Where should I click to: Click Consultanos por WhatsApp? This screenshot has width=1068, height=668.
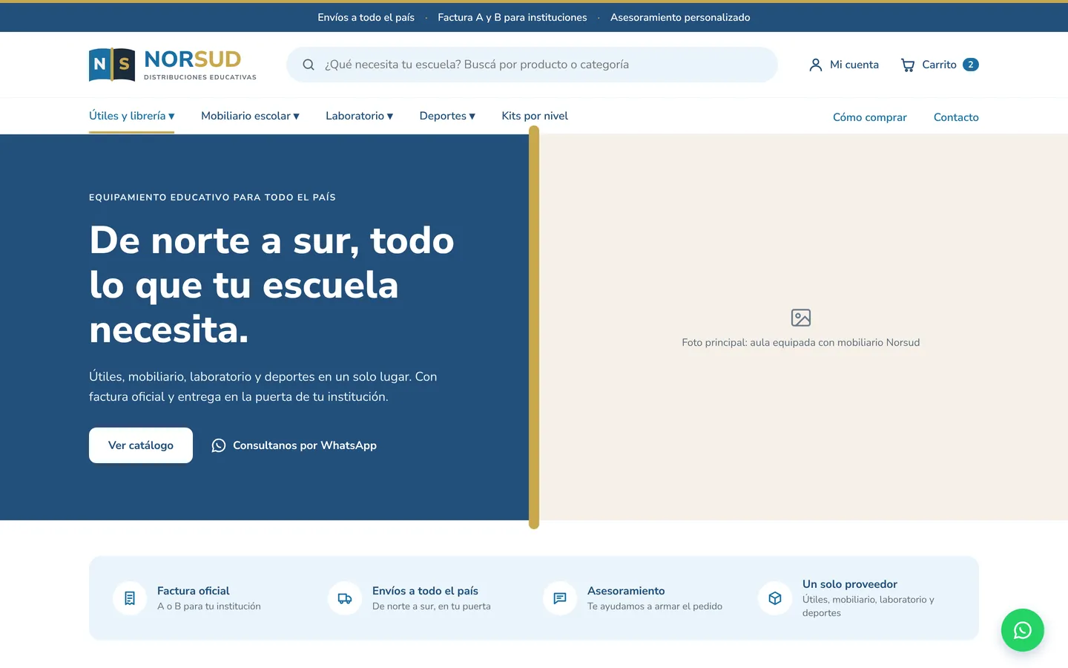(294, 445)
